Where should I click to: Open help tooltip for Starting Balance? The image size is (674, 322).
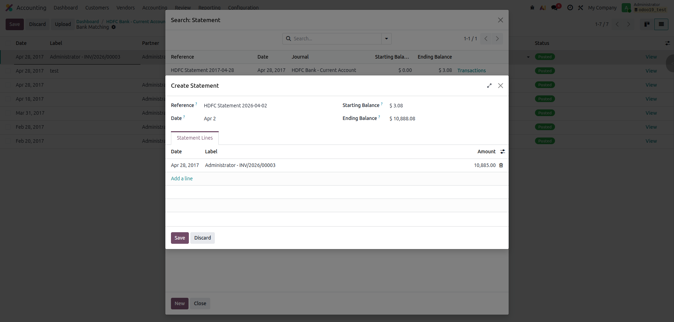[x=382, y=103]
